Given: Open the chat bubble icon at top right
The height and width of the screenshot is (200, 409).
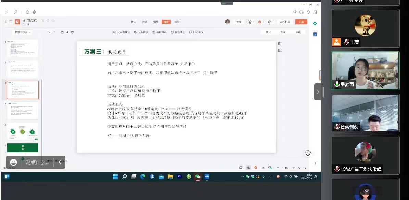Looking at the screenshot, I should 301,12.
